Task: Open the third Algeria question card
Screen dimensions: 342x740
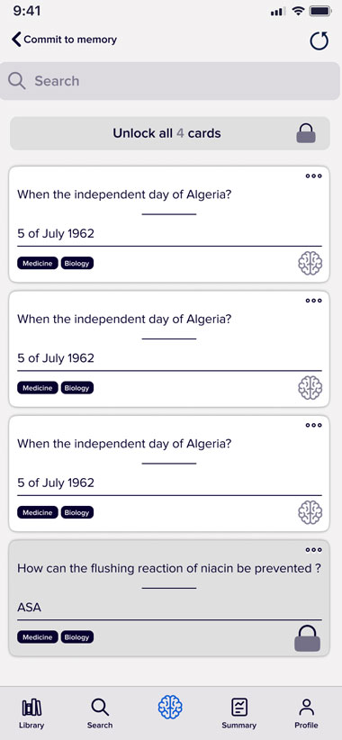Action: pos(169,474)
